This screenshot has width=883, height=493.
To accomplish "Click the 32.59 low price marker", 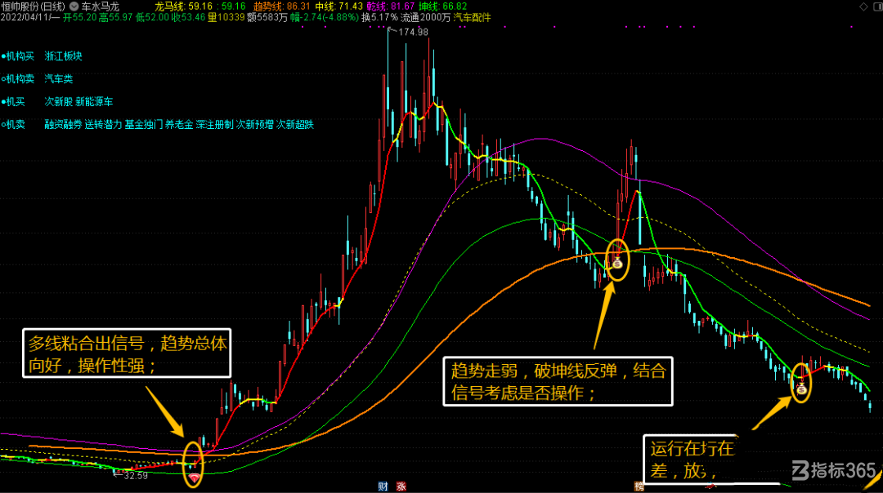I will 136,476.
